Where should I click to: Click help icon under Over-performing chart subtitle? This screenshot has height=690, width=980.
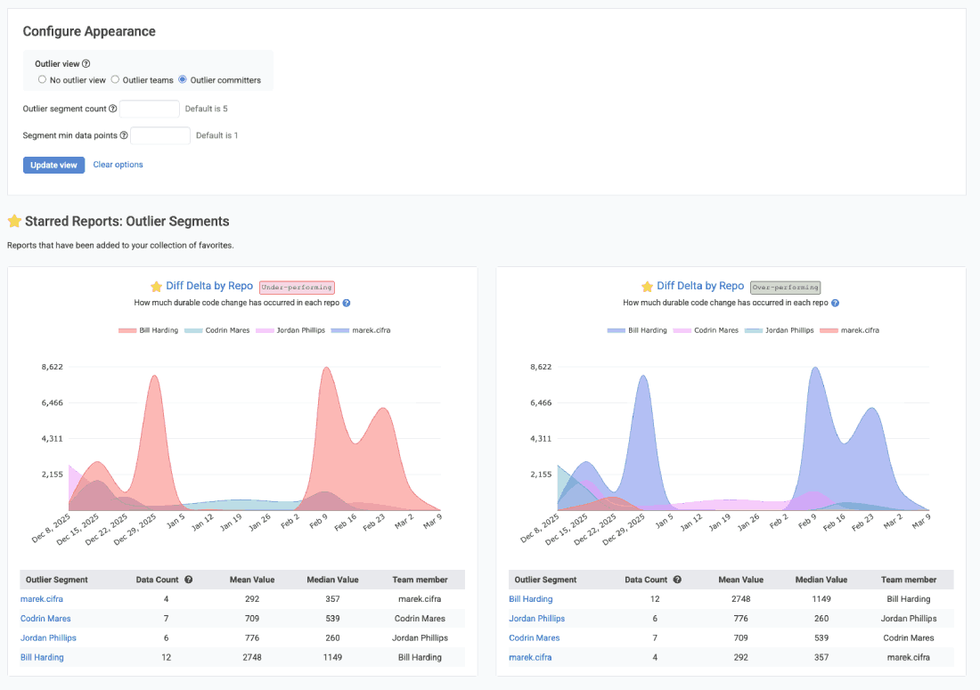(835, 303)
